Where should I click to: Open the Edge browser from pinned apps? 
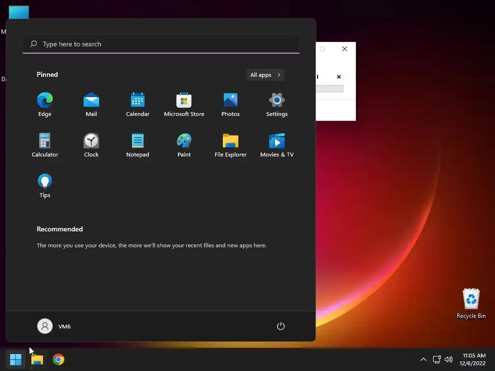pyautogui.click(x=45, y=105)
